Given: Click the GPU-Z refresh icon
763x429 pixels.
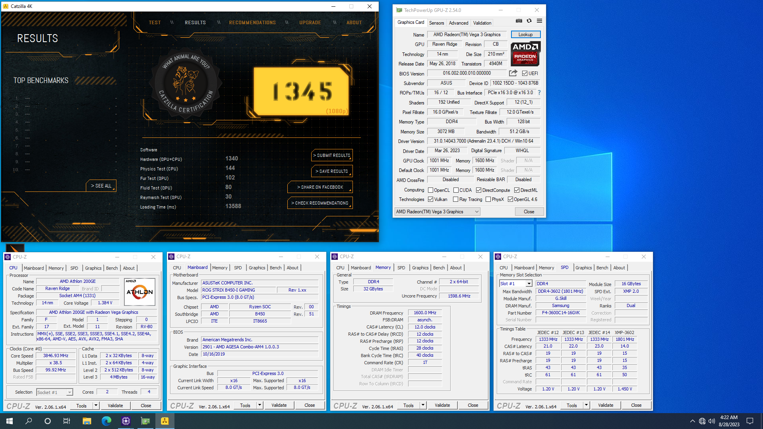Looking at the screenshot, I should pyautogui.click(x=529, y=21).
